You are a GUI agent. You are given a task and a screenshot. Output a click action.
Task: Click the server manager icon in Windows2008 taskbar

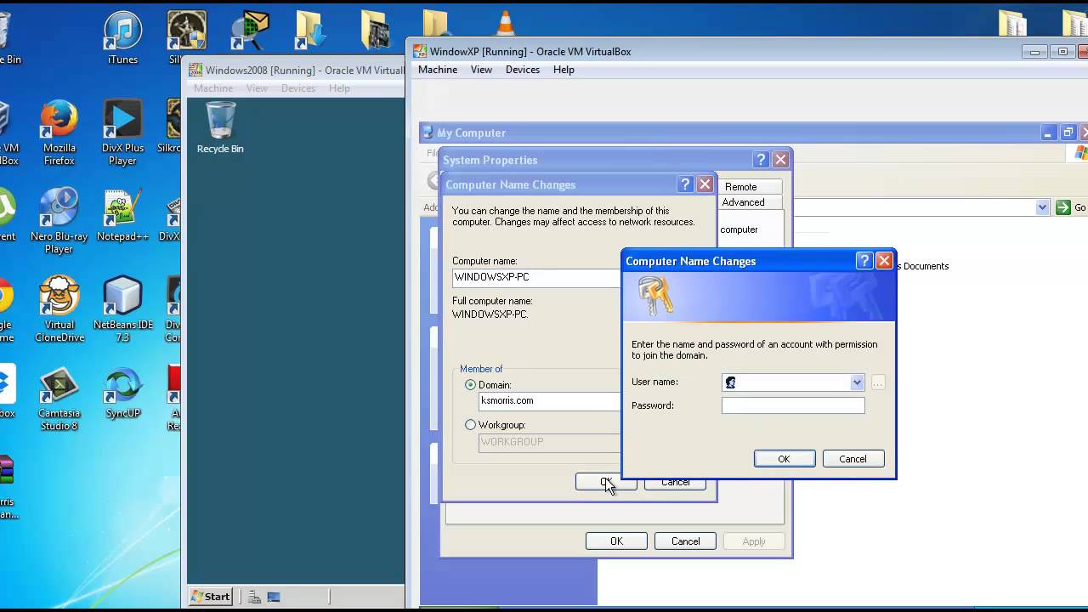pyautogui.click(x=254, y=597)
